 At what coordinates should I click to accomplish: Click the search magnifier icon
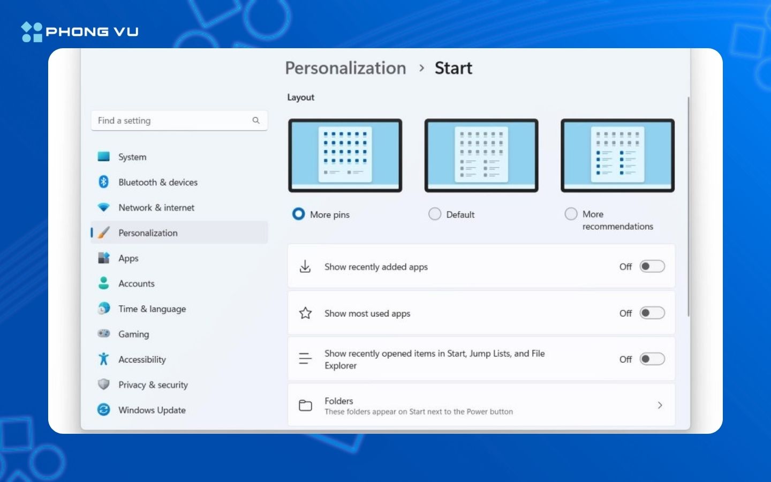coord(256,120)
